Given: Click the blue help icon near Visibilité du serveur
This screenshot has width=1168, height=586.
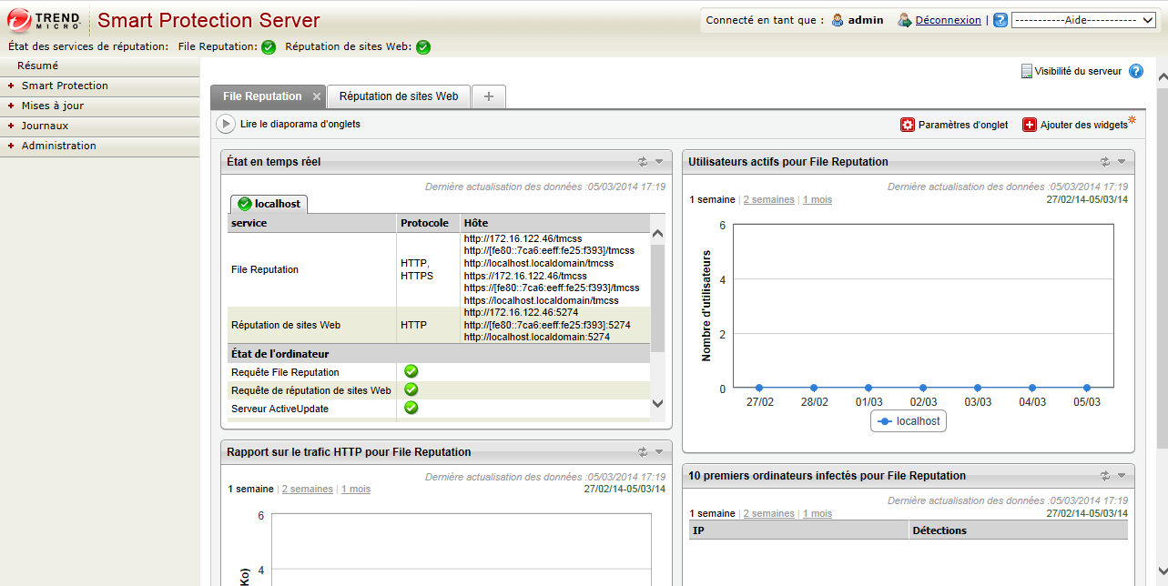Looking at the screenshot, I should [x=1135, y=71].
